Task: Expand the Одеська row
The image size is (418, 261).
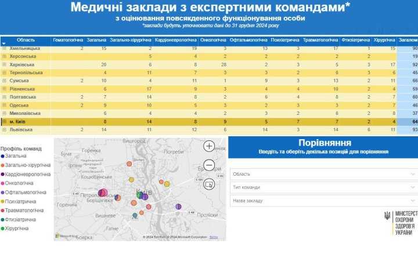Action: (4, 105)
